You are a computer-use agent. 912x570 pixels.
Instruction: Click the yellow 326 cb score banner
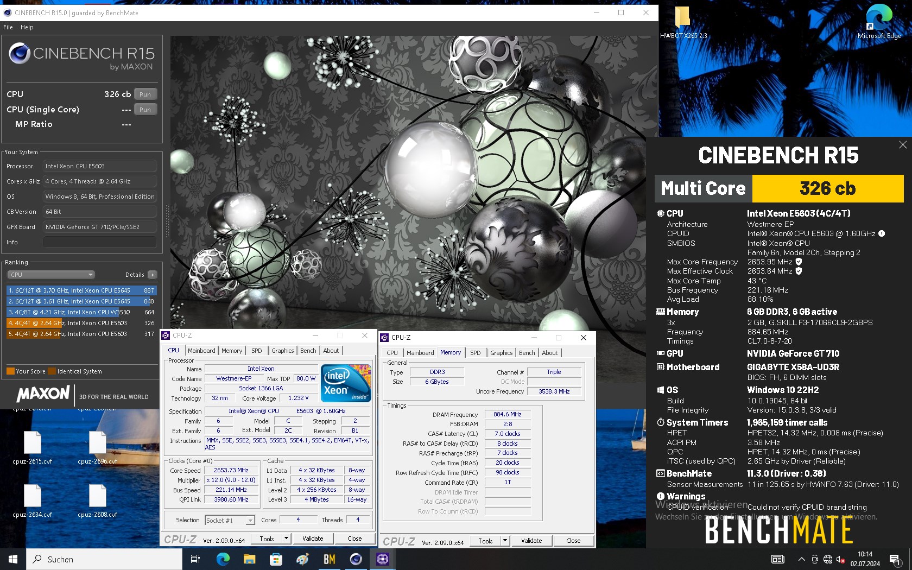tap(828, 188)
